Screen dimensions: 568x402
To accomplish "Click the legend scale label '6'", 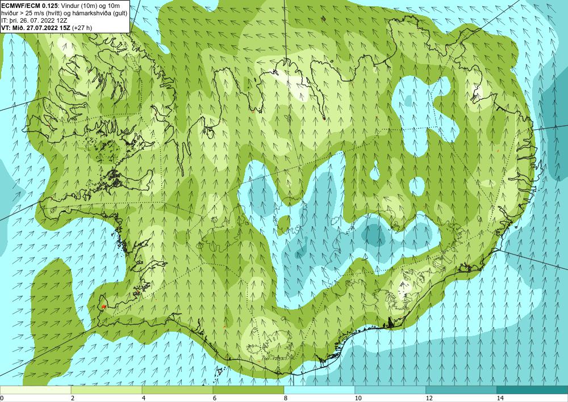I will click(215, 399).
